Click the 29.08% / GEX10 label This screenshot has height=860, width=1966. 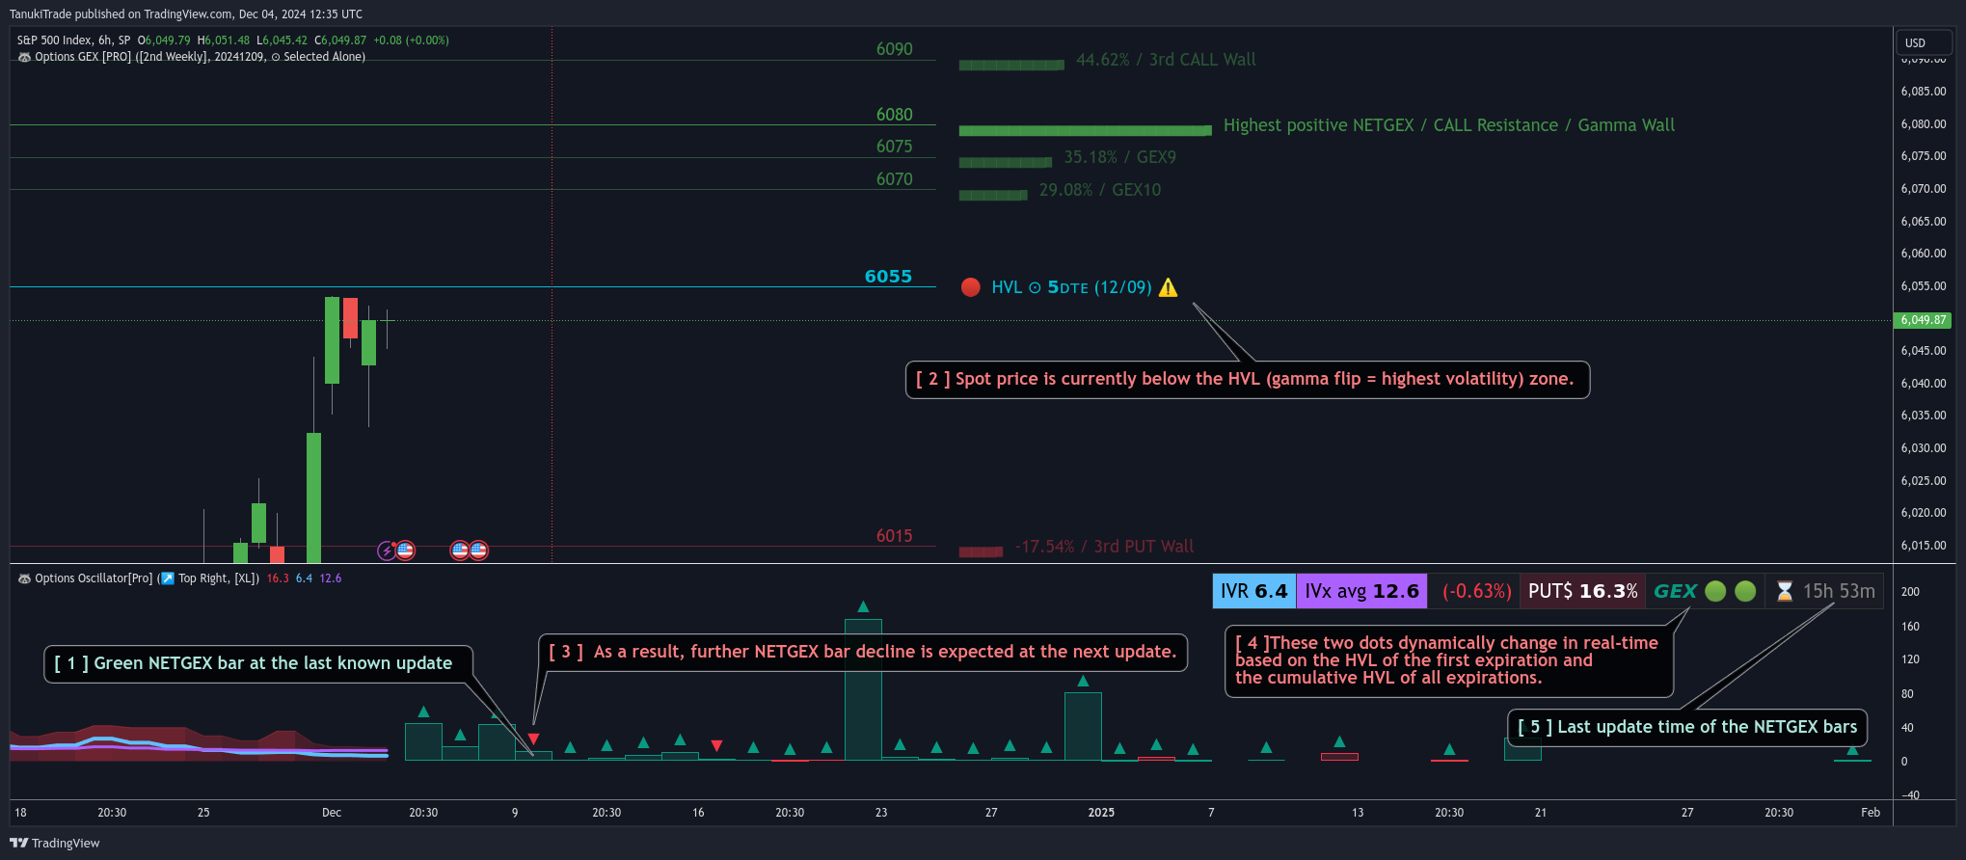pyautogui.click(x=1099, y=190)
